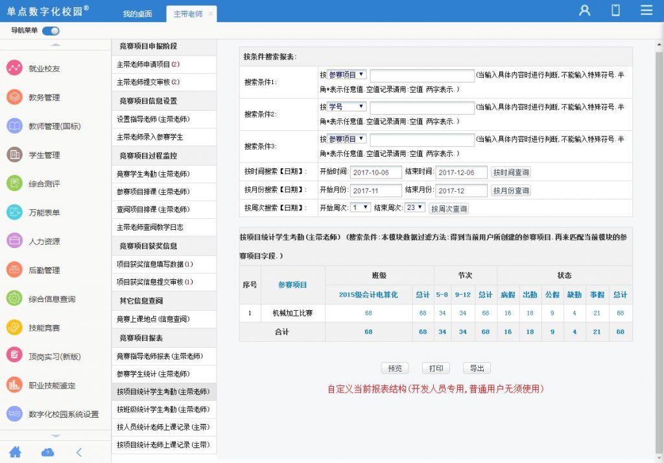Viewport: 664px width, 463px height.
Task: Open 搜索条件1 field dropdown
Action: [347, 75]
